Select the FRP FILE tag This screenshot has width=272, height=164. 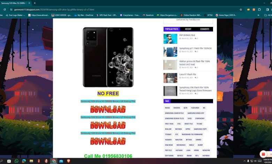[168, 150]
